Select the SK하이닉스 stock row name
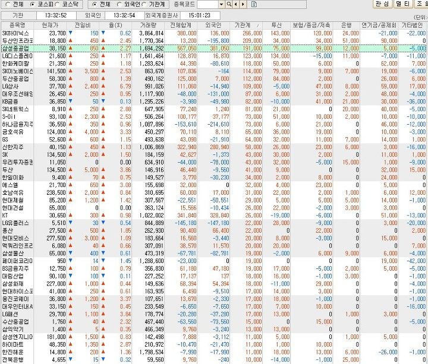The width and height of the screenshot is (428, 364). (x=15, y=33)
